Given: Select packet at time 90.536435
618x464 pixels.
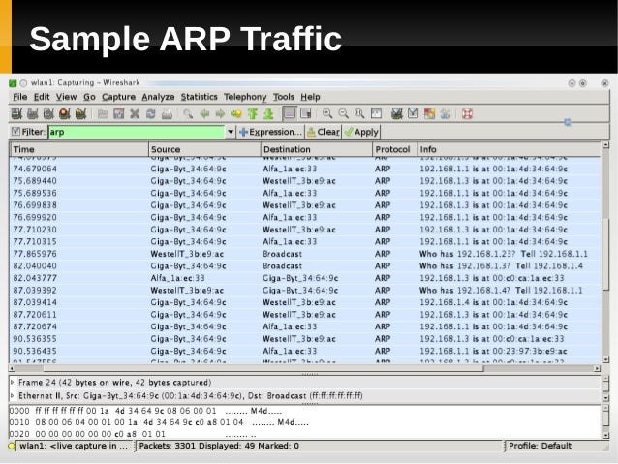Looking at the screenshot, I should click(305, 351).
